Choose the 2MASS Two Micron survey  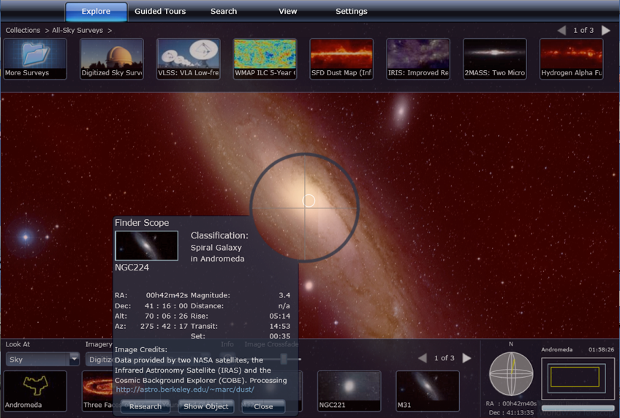coord(494,58)
